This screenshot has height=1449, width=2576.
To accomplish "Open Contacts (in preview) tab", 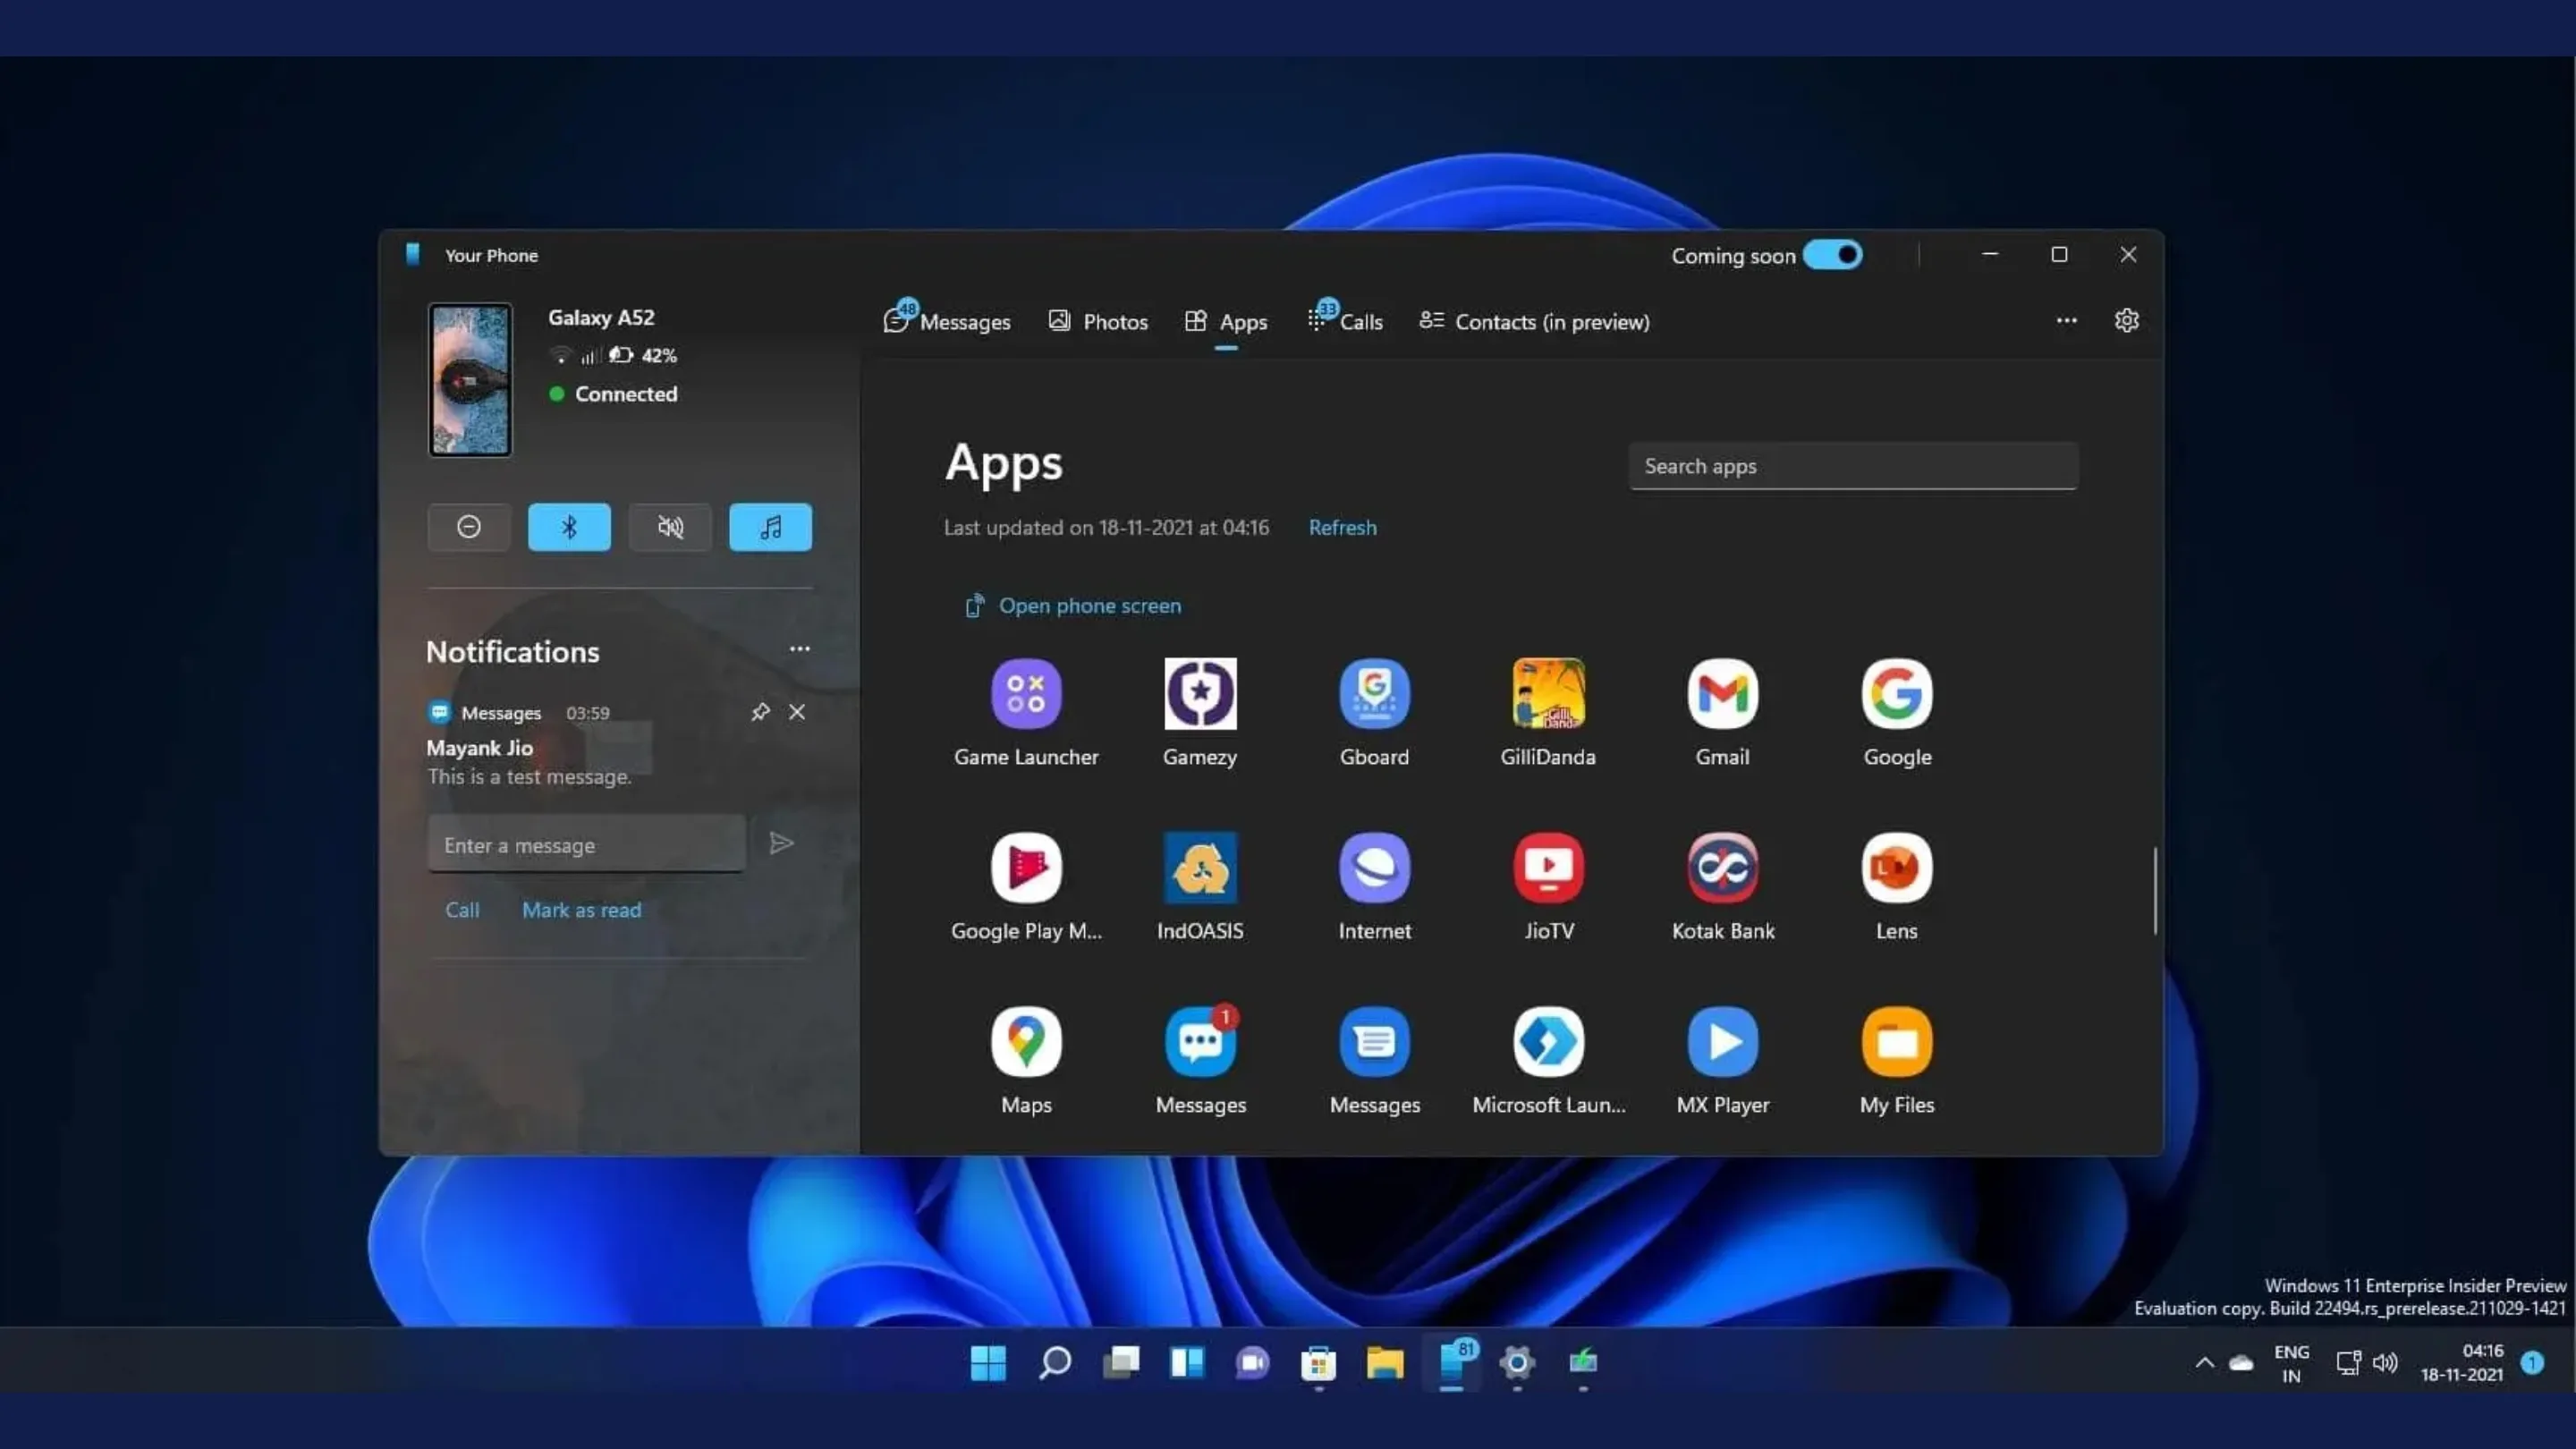I will pos(1534,321).
